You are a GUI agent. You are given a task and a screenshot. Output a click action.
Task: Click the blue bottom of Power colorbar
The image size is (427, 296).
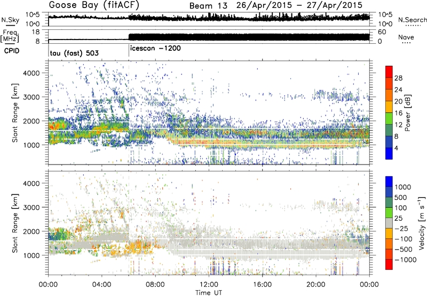(389, 153)
